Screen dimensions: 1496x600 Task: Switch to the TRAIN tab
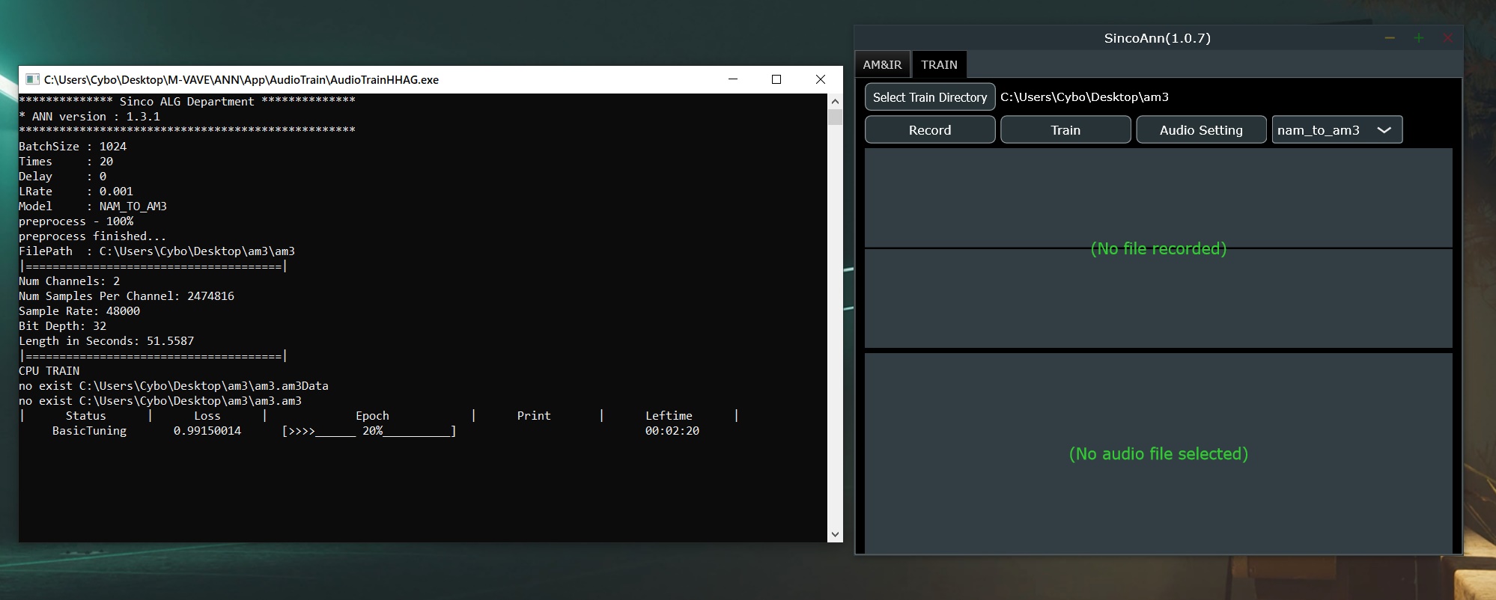939,64
